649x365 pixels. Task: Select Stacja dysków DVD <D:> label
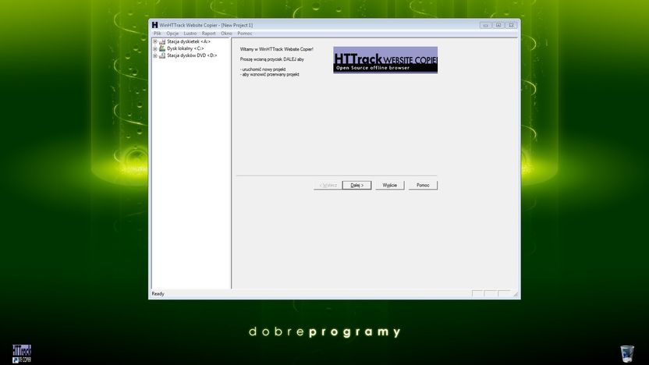(192, 55)
